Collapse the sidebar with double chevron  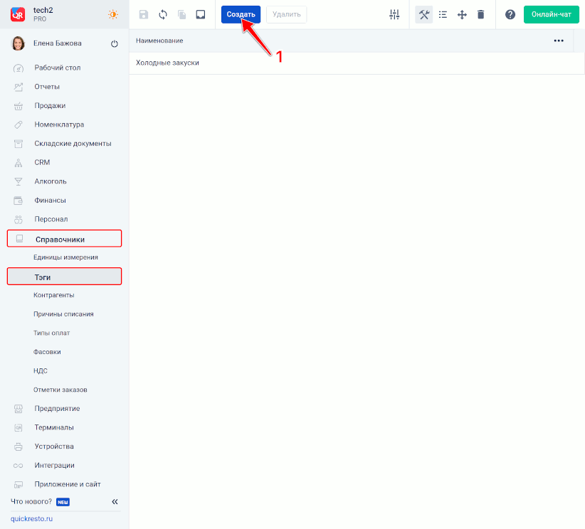115,502
